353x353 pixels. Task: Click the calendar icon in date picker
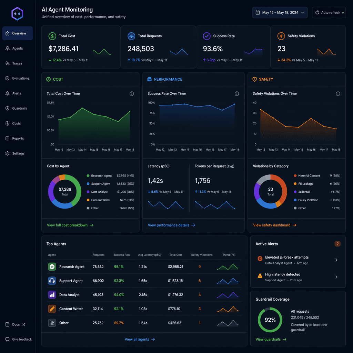pyautogui.click(x=258, y=13)
